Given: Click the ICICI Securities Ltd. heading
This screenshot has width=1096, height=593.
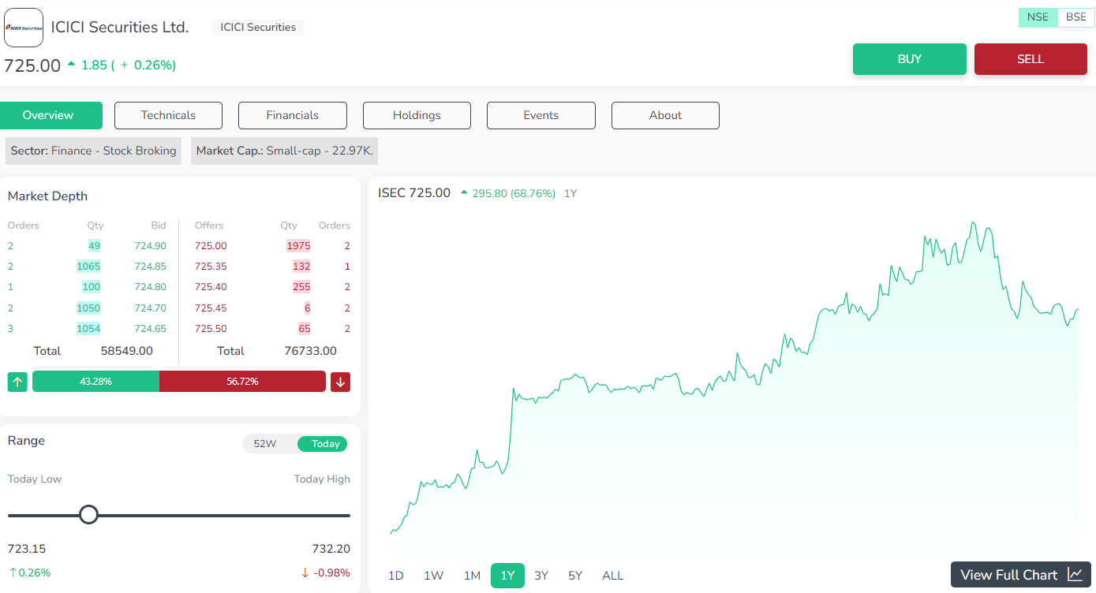Looking at the screenshot, I should [x=120, y=27].
